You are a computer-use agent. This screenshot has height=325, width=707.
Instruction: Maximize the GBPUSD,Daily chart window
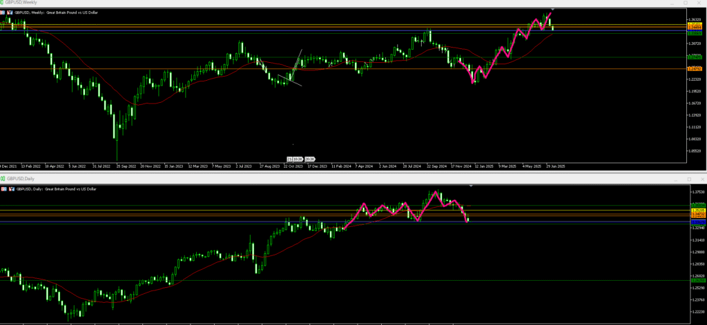click(x=688, y=179)
